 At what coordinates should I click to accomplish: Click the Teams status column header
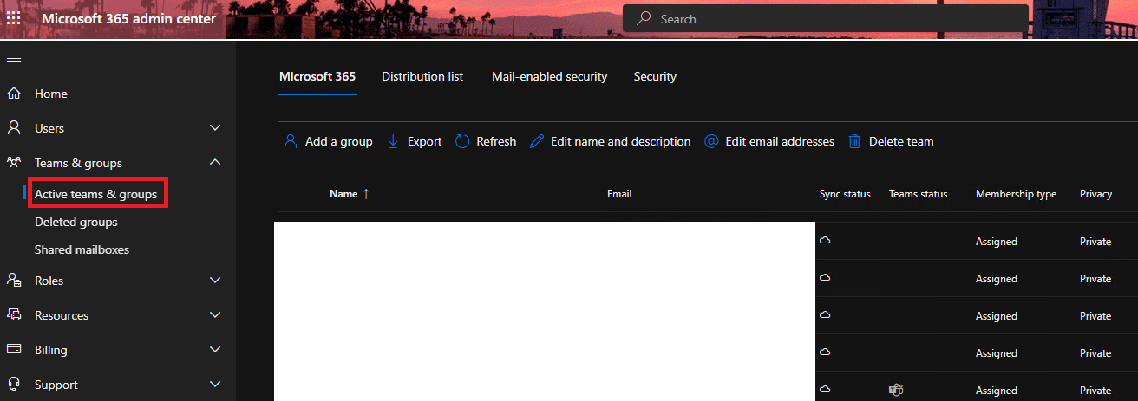click(x=919, y=194)
